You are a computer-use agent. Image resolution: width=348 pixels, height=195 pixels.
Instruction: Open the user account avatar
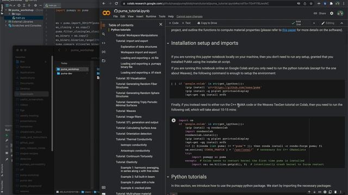(x=340, y=13)
